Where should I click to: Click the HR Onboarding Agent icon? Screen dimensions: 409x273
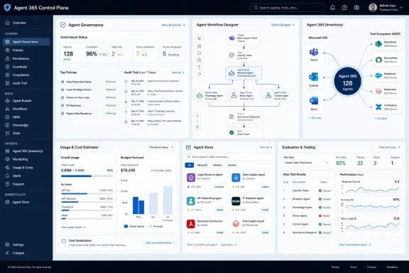(191, 201)
